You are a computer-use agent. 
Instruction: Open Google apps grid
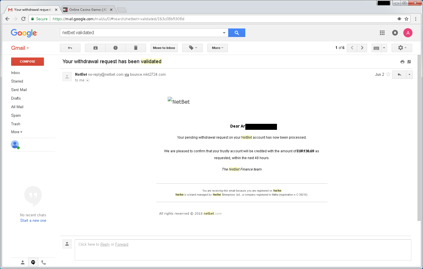tap(382, 33)
